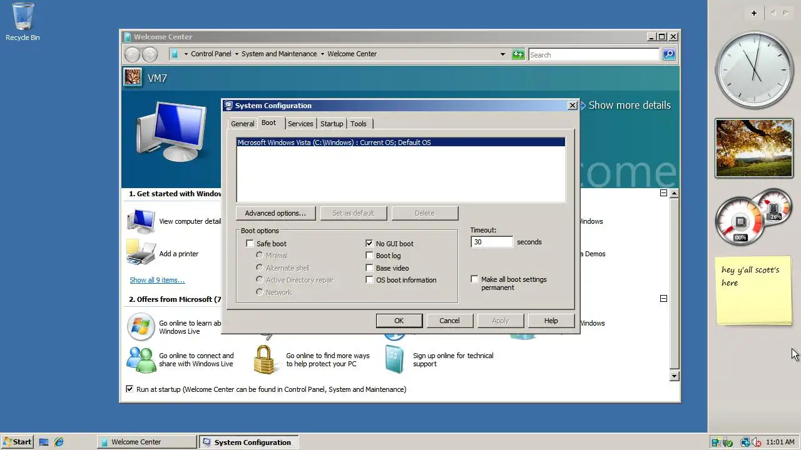The image size is (801, 450).
Task: Collapse the Get started with Windows section
Action: pos(663,193)
